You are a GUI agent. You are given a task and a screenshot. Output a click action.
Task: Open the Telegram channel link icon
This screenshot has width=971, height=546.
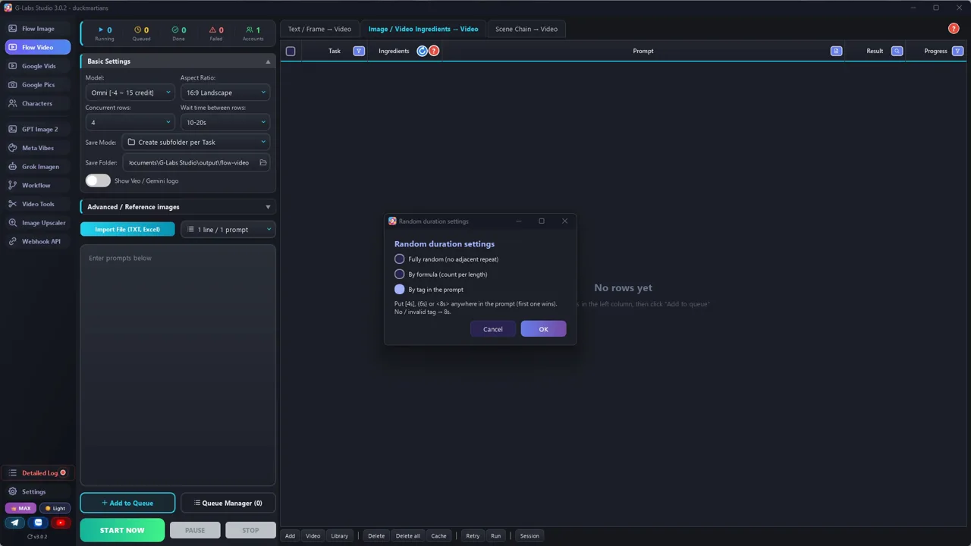(x=15, y=522)
